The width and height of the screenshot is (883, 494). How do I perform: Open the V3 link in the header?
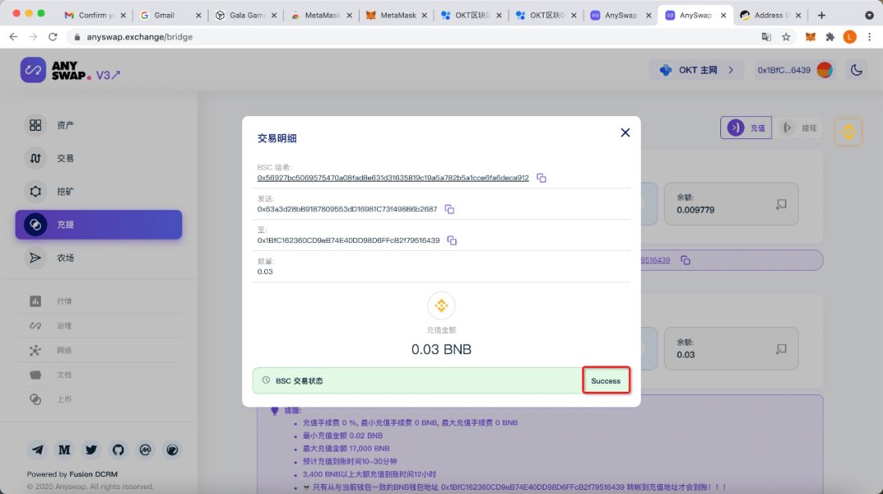(x=108, y=75)
